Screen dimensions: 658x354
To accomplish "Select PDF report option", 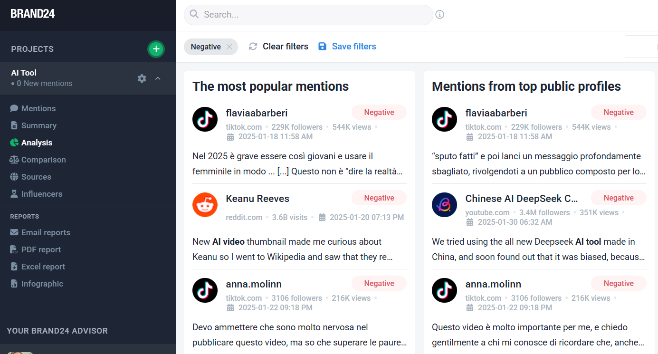I will click(x=41, y=249).
